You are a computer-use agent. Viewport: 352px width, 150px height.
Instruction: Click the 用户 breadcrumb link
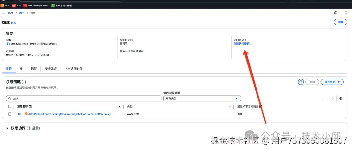22,13
